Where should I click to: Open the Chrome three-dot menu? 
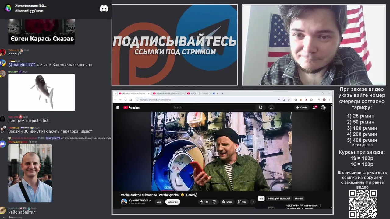click(329, 99)
